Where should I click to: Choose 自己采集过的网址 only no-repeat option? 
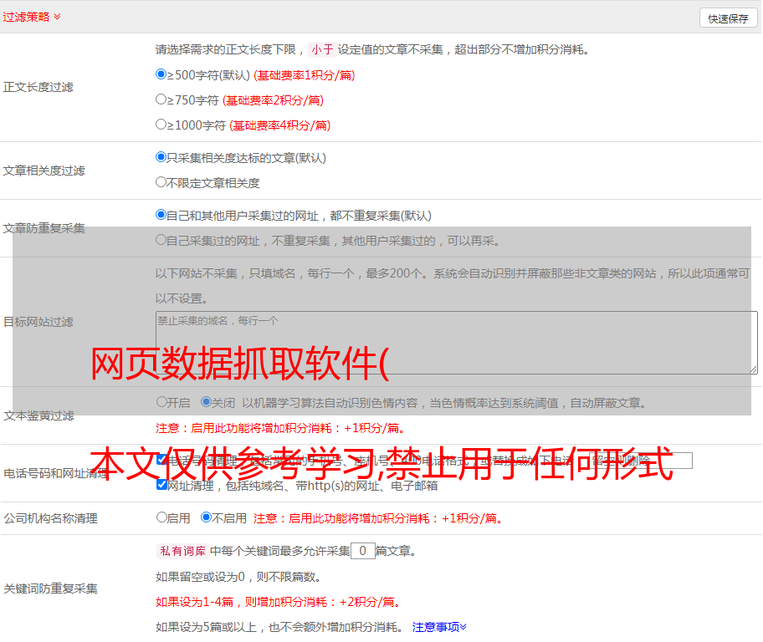(x=161, y=240)
